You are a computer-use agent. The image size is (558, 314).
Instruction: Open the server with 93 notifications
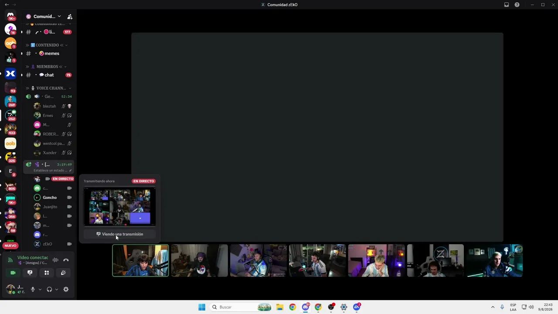[10, 88]
